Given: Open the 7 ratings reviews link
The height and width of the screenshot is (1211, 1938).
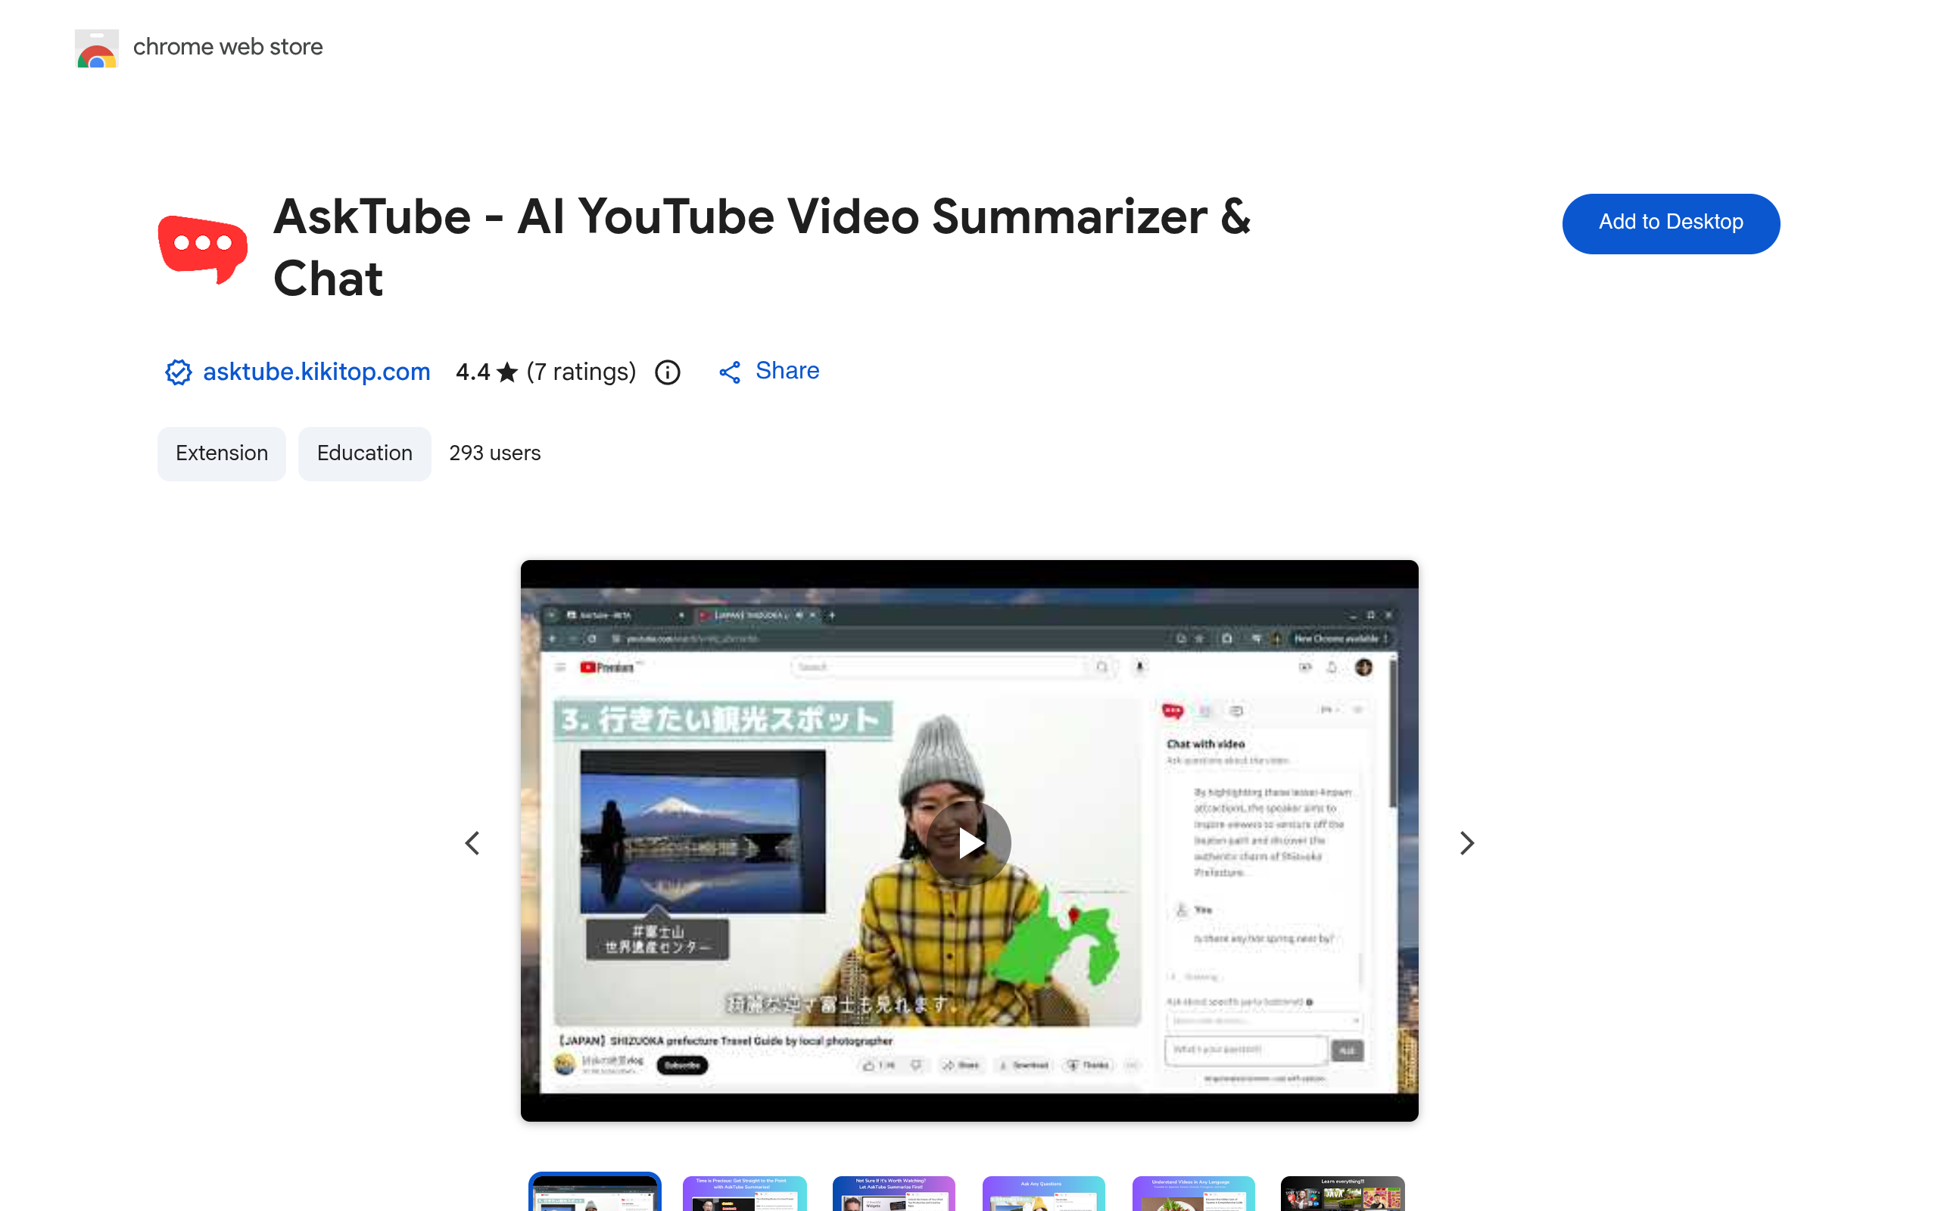Looking at the screenshot, I should tap(581, 372).
